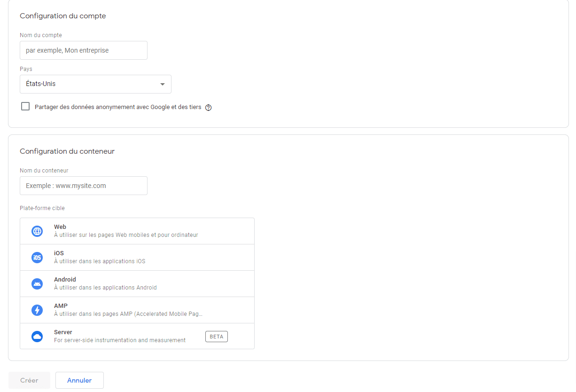Enable anonymous data sharing with Google checkbox
576x392 pixels.
pos(25,107)
